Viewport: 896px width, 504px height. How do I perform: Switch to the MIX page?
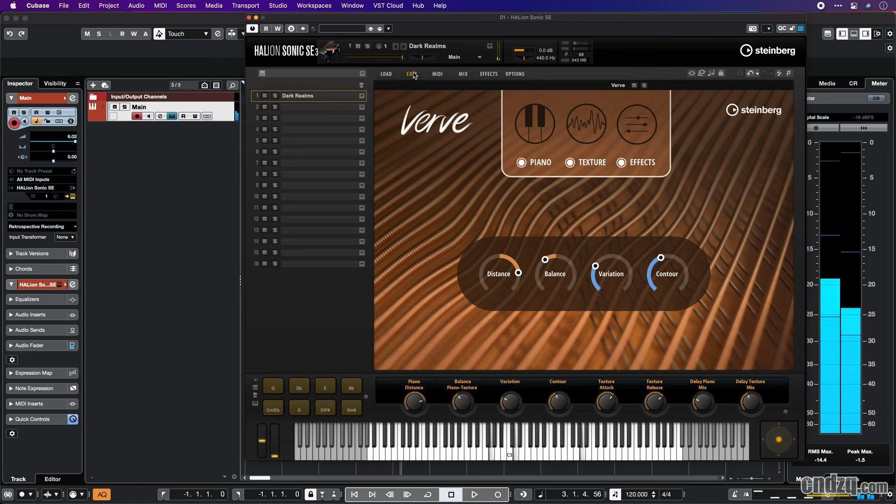[x=463, y=74]
